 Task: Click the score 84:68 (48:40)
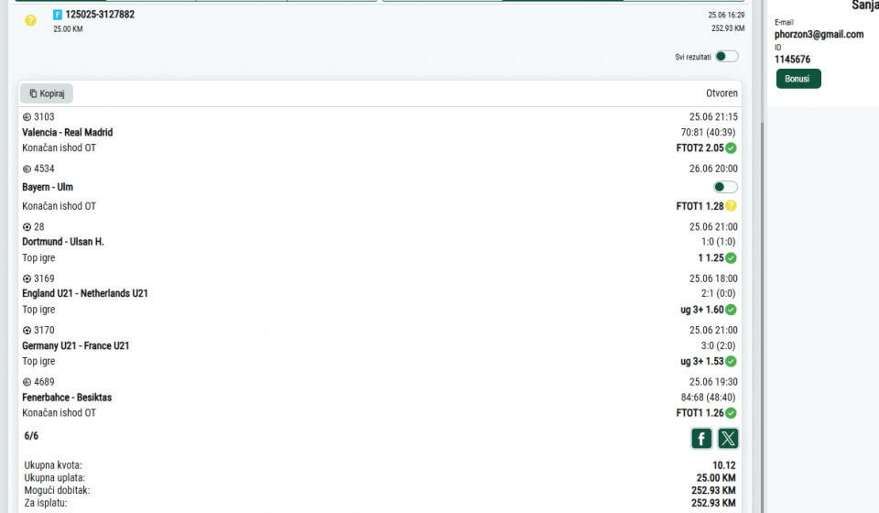[708, 397]
